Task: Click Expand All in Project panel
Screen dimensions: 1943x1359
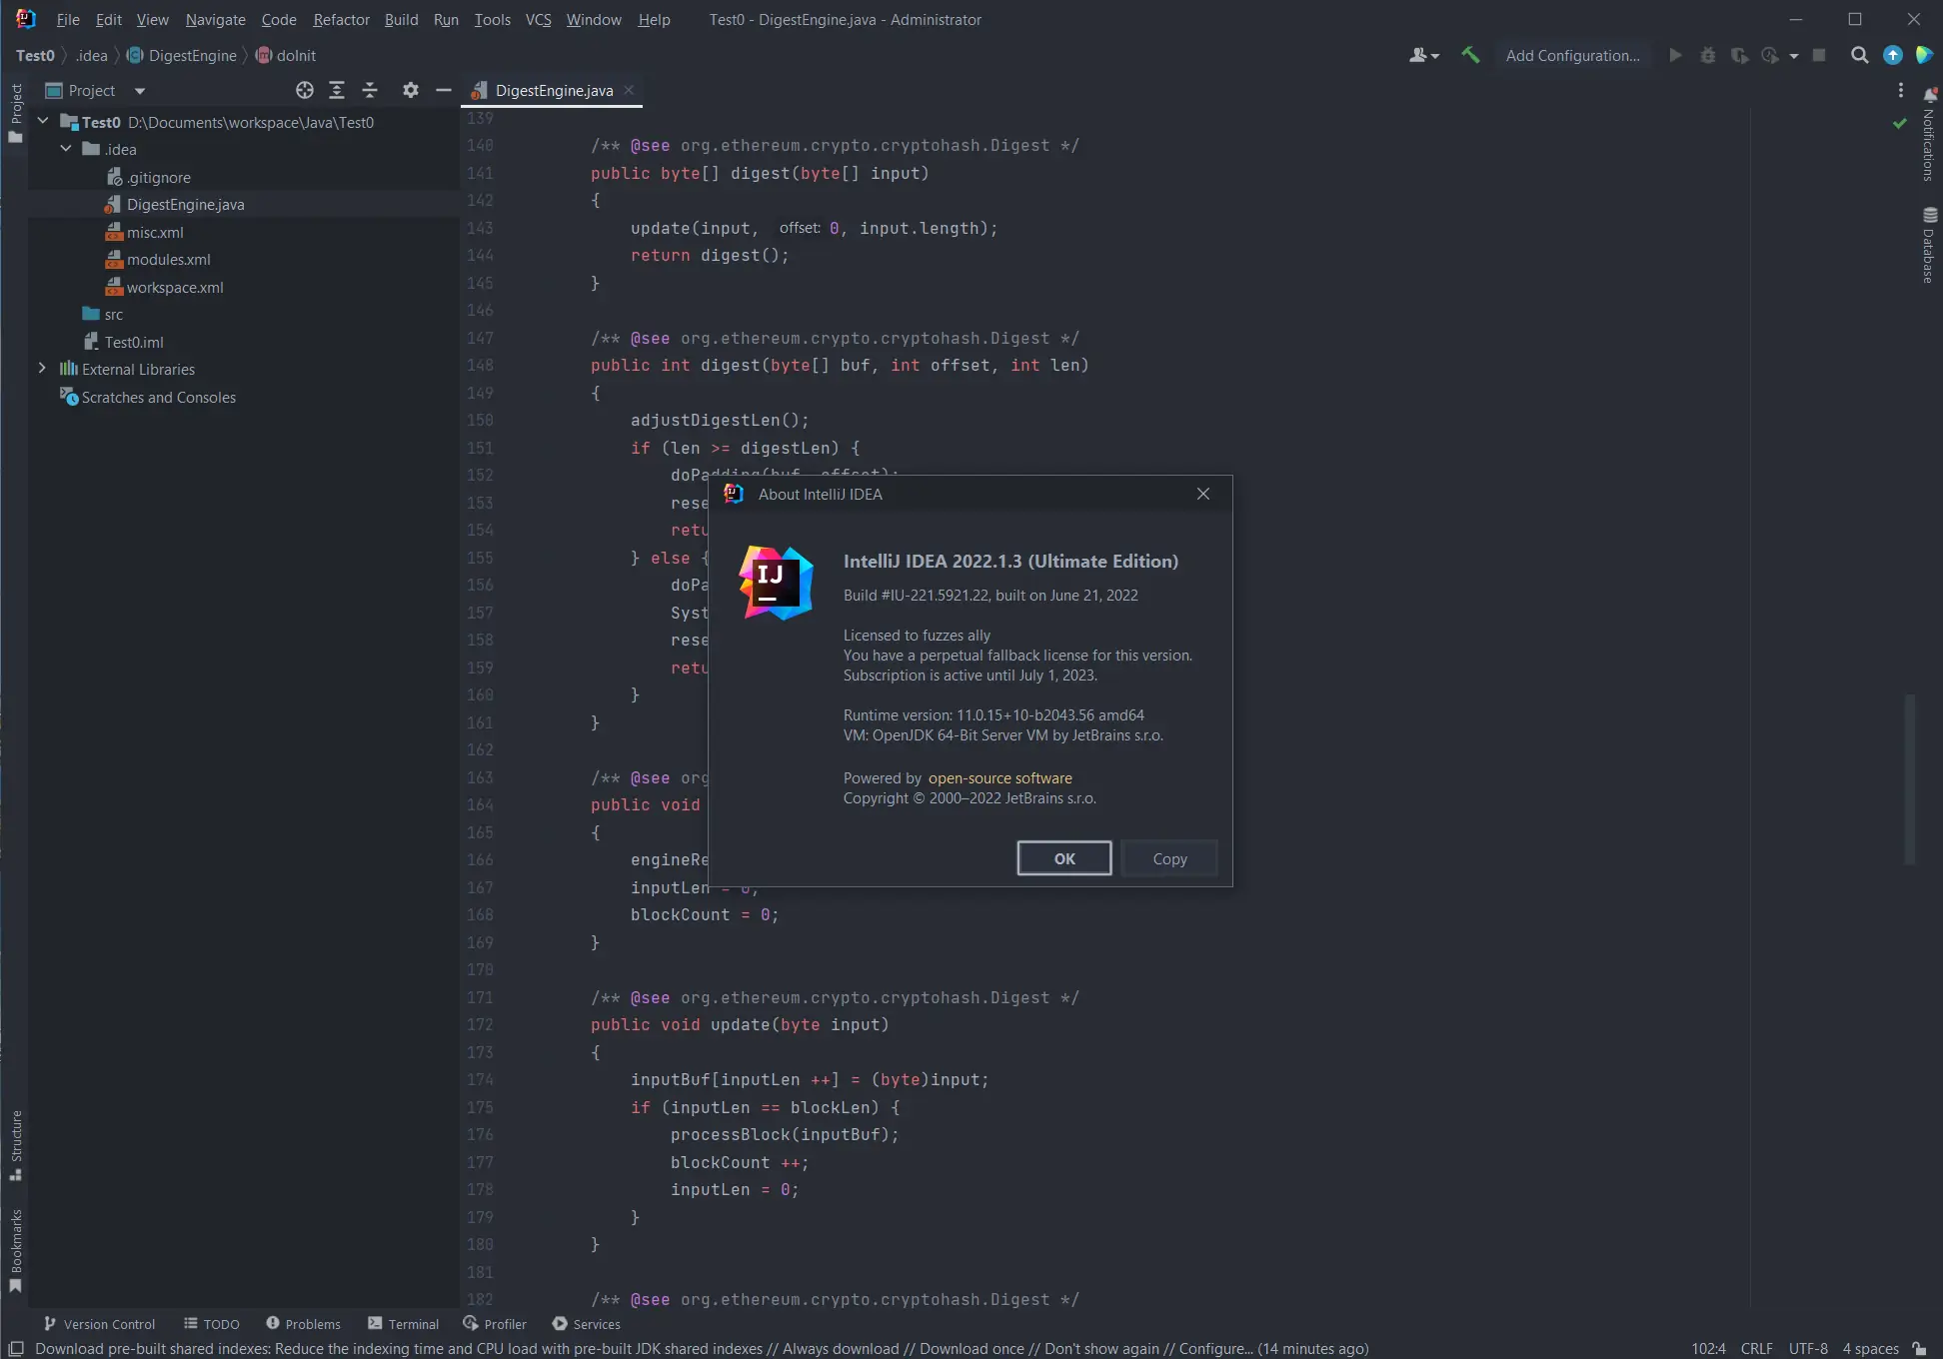Action: click(x=337, y=90)
